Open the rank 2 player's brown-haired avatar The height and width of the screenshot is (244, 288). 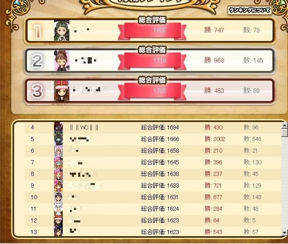coord(62,61)
